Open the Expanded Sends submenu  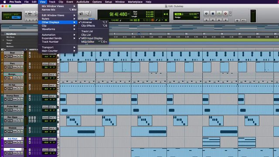point(58,38)
